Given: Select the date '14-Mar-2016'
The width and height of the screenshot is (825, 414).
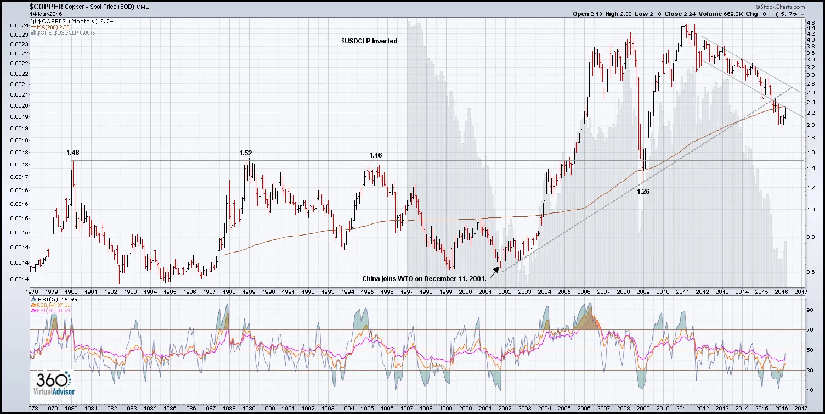Looking at the screenshot, I should (47, 14).
